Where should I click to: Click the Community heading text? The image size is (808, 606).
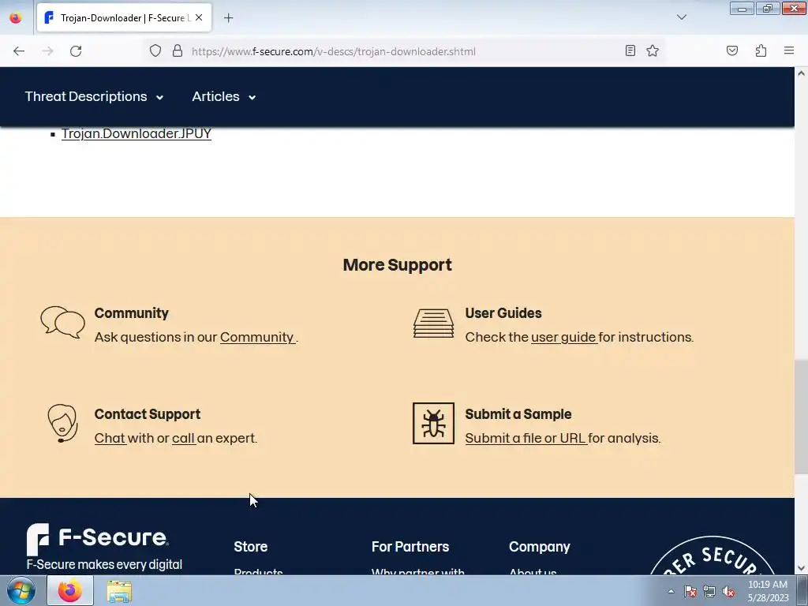(x=132, y=313)
